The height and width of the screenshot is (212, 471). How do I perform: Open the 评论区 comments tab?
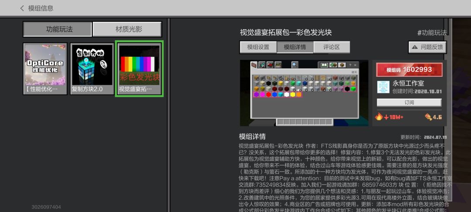pyautogui.click(x=332, y=47)
